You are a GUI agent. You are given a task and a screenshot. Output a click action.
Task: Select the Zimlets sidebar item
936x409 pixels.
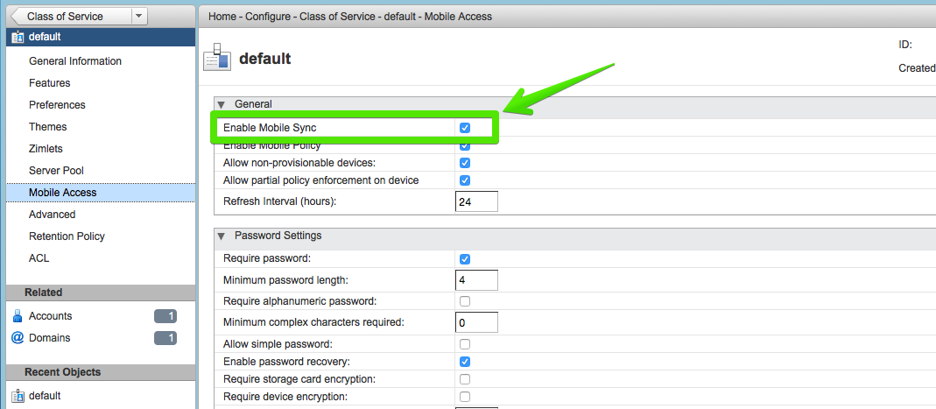46,149
